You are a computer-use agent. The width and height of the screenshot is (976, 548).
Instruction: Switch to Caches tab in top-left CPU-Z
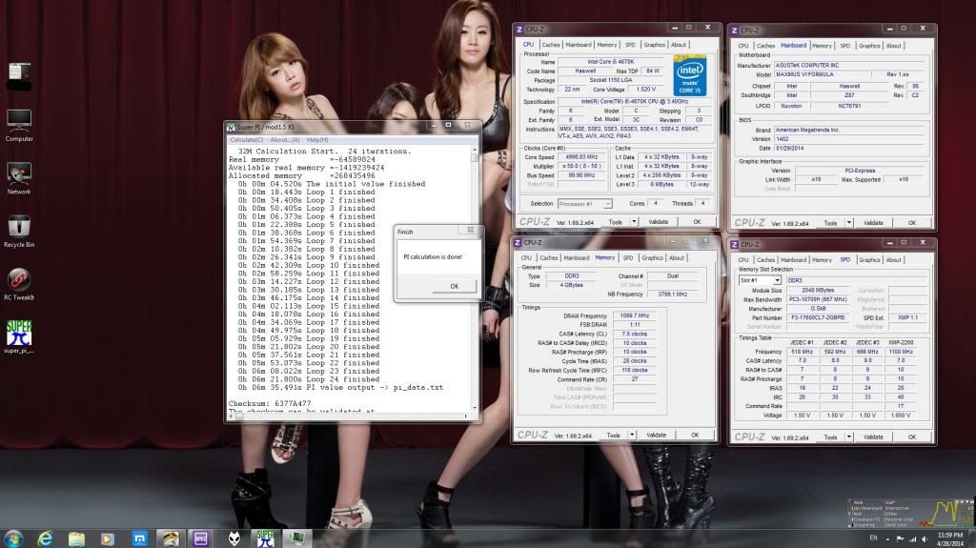tap(550, 45)
